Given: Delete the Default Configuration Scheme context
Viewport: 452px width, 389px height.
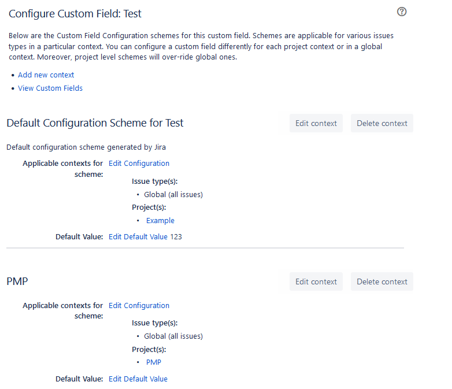Looking at the screenshot, I should [x=381, y=123].
